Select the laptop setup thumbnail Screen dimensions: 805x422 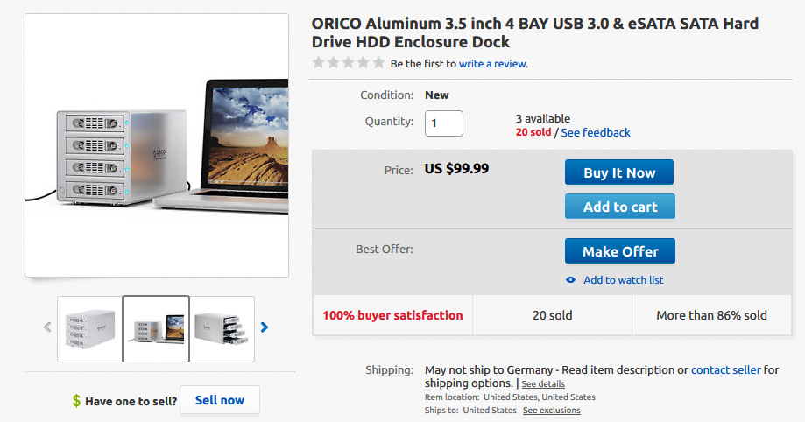coord(156,329)
